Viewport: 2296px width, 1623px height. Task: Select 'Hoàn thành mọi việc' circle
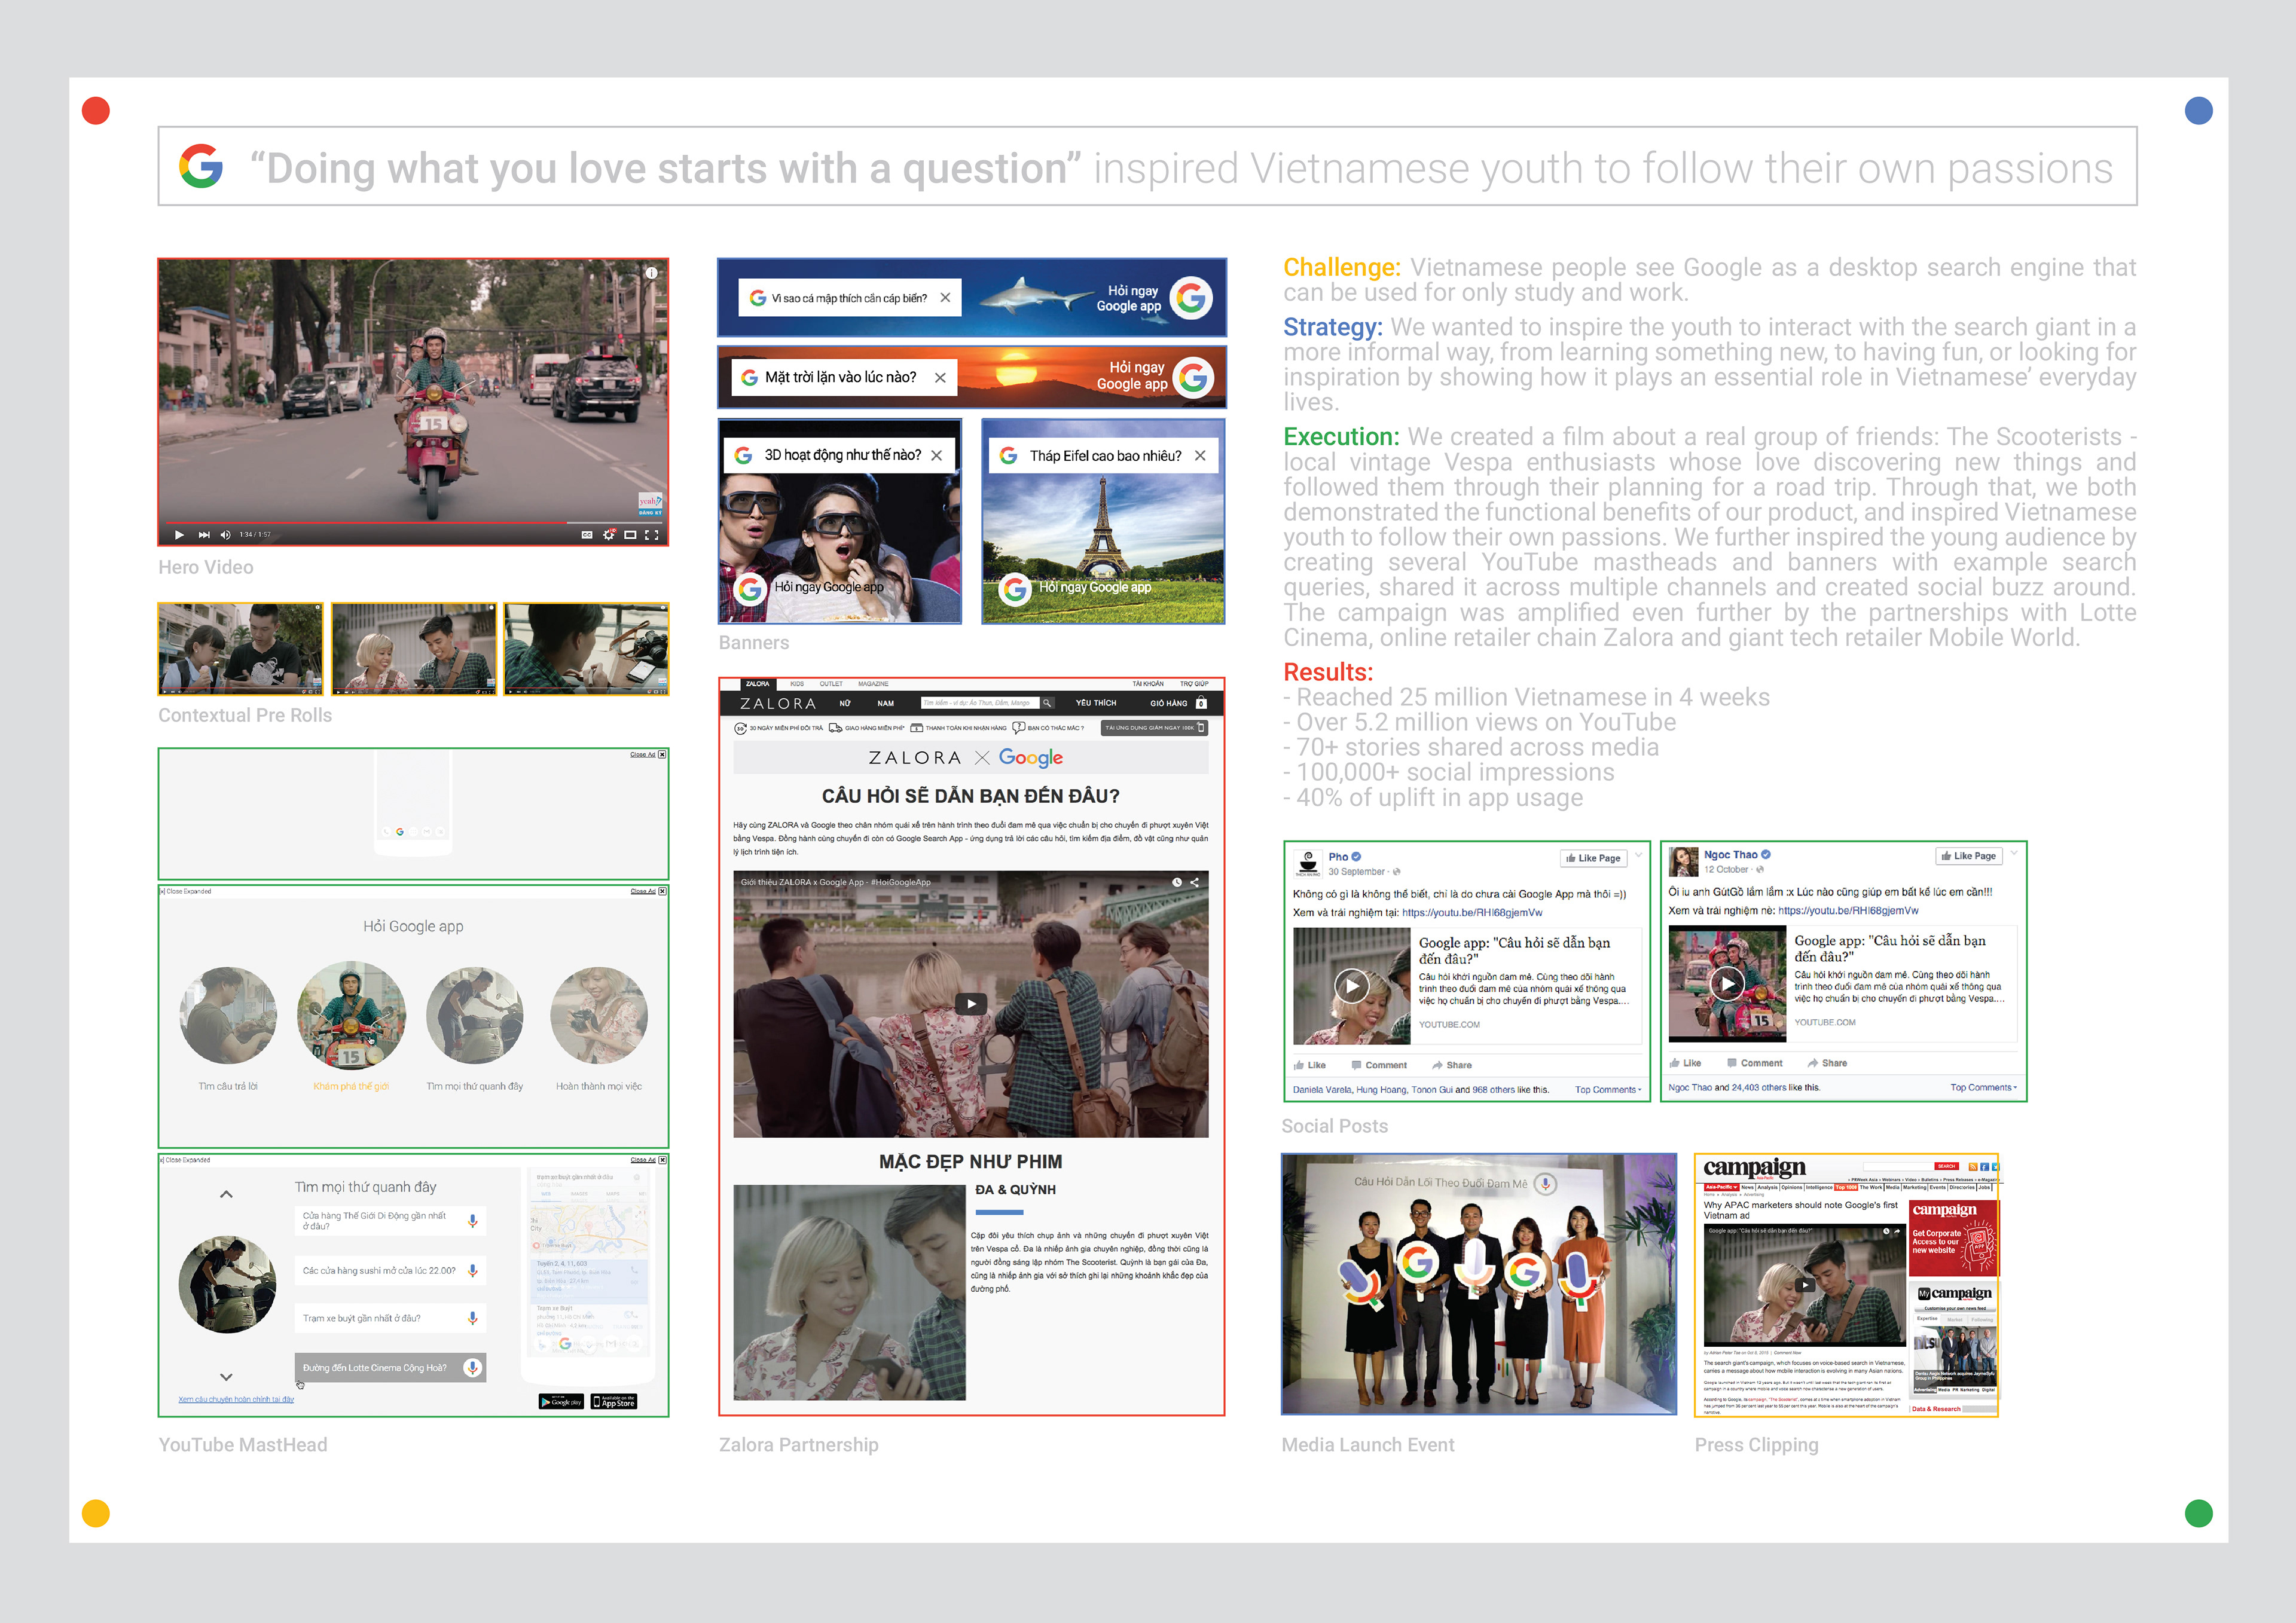[599, 1015]
